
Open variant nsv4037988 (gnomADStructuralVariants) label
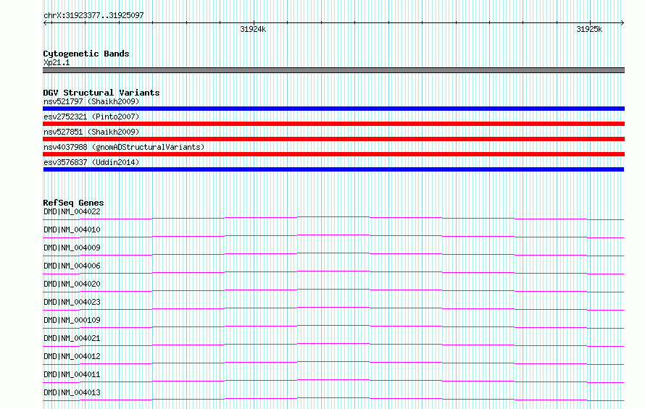point(124,147)
